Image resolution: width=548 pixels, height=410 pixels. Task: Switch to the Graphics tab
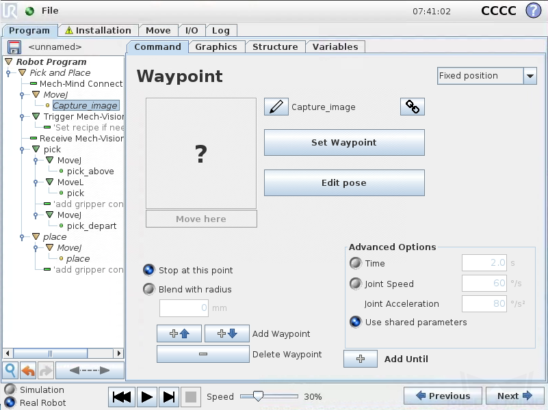[x=216, y=46]
